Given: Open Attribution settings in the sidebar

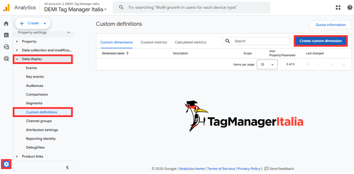Looking at the screenshot, I should coord(42,130).
